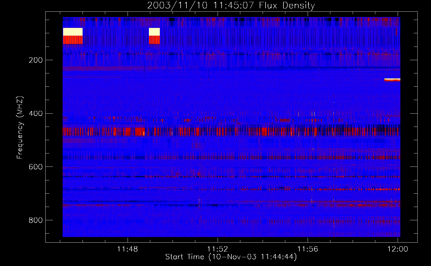Select the 12:00 time tick label
This screenshot has width=431, height=266.
(398, 249)
